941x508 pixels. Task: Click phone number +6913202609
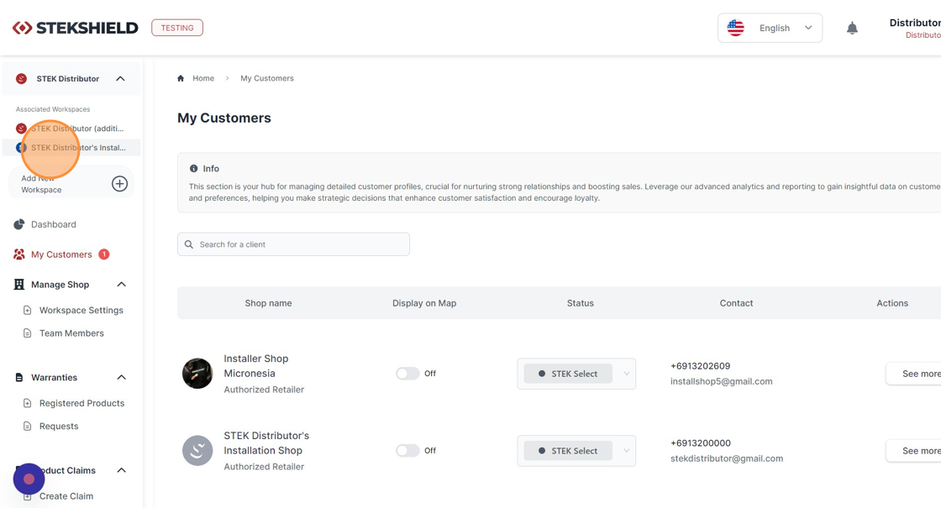(x=701, y=366)
